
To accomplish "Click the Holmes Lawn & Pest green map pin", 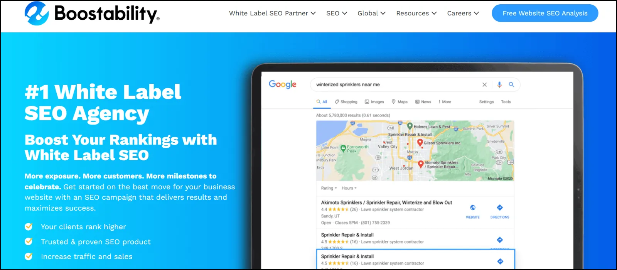I will (410, 125).
